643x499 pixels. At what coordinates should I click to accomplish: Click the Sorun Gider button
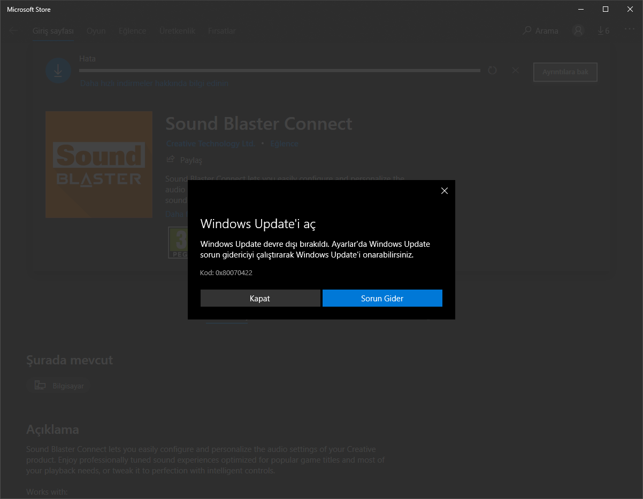tap(382, 298)
